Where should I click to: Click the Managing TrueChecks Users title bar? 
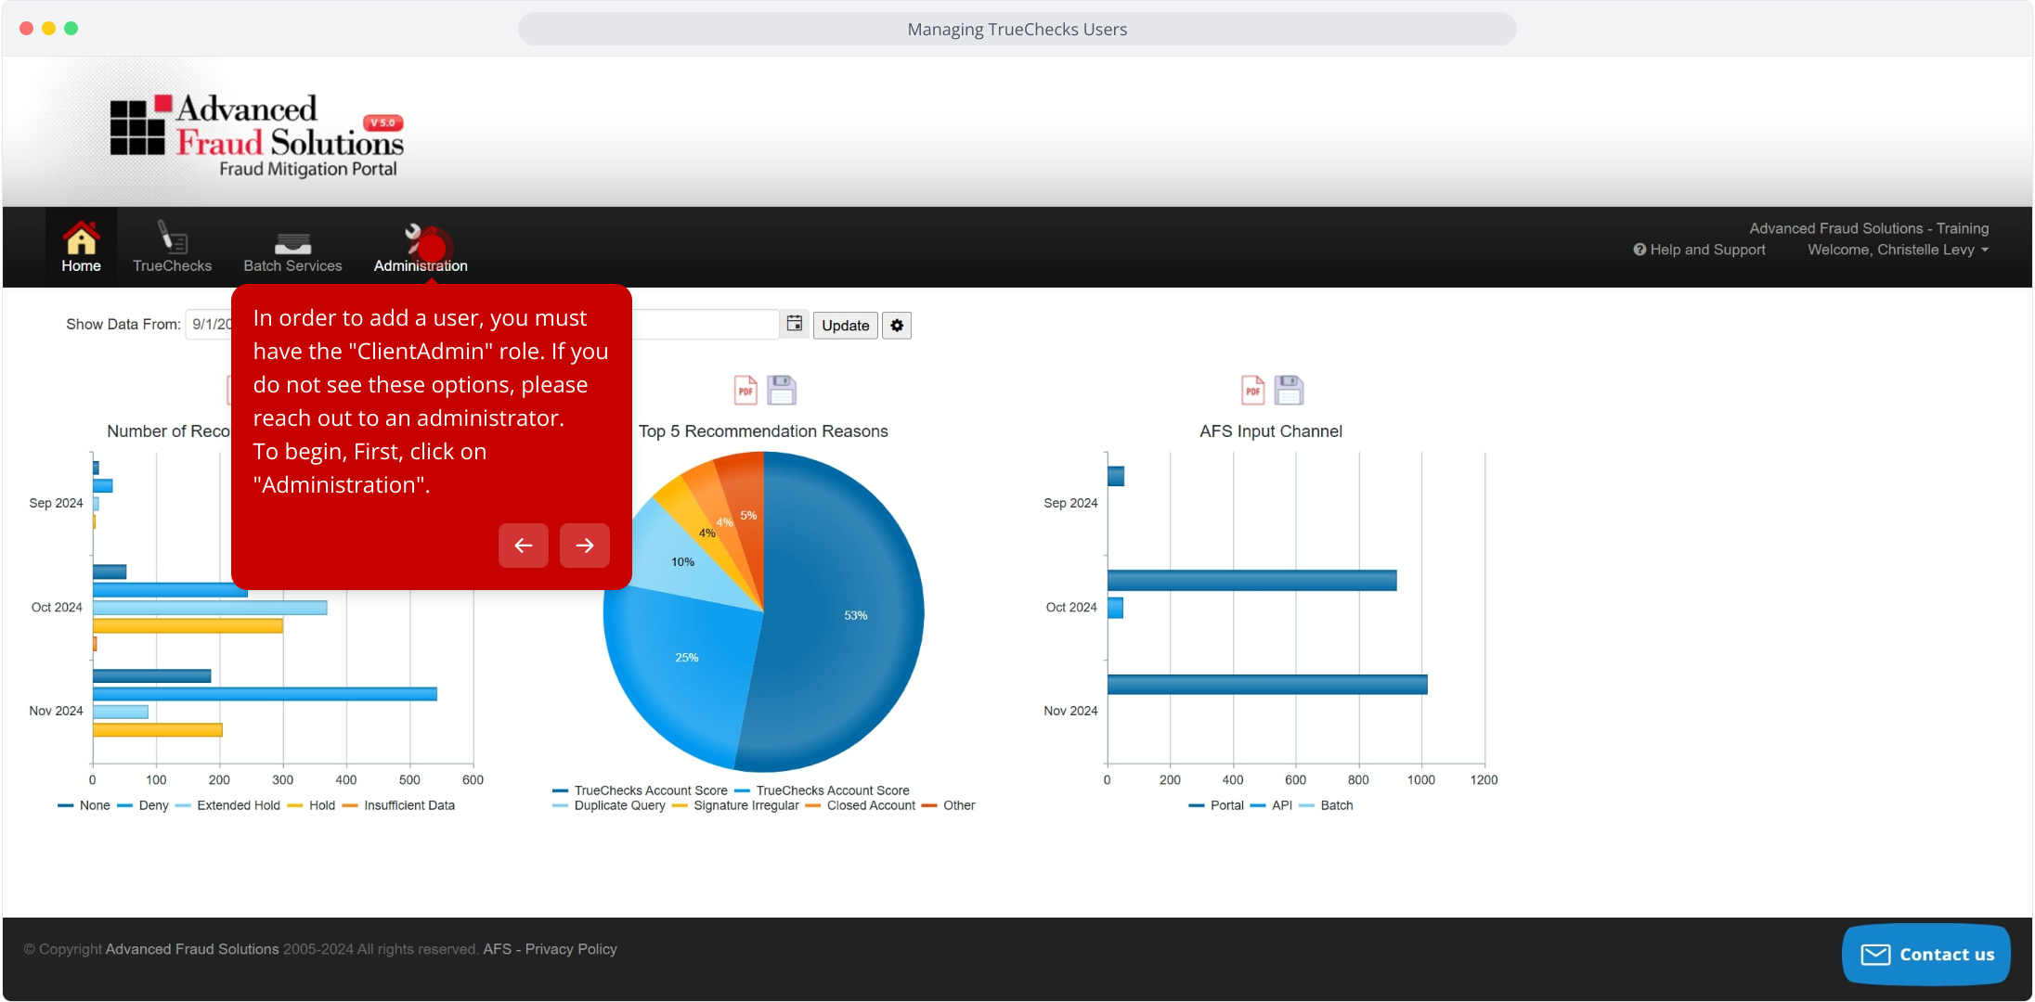coord(1017,29)
